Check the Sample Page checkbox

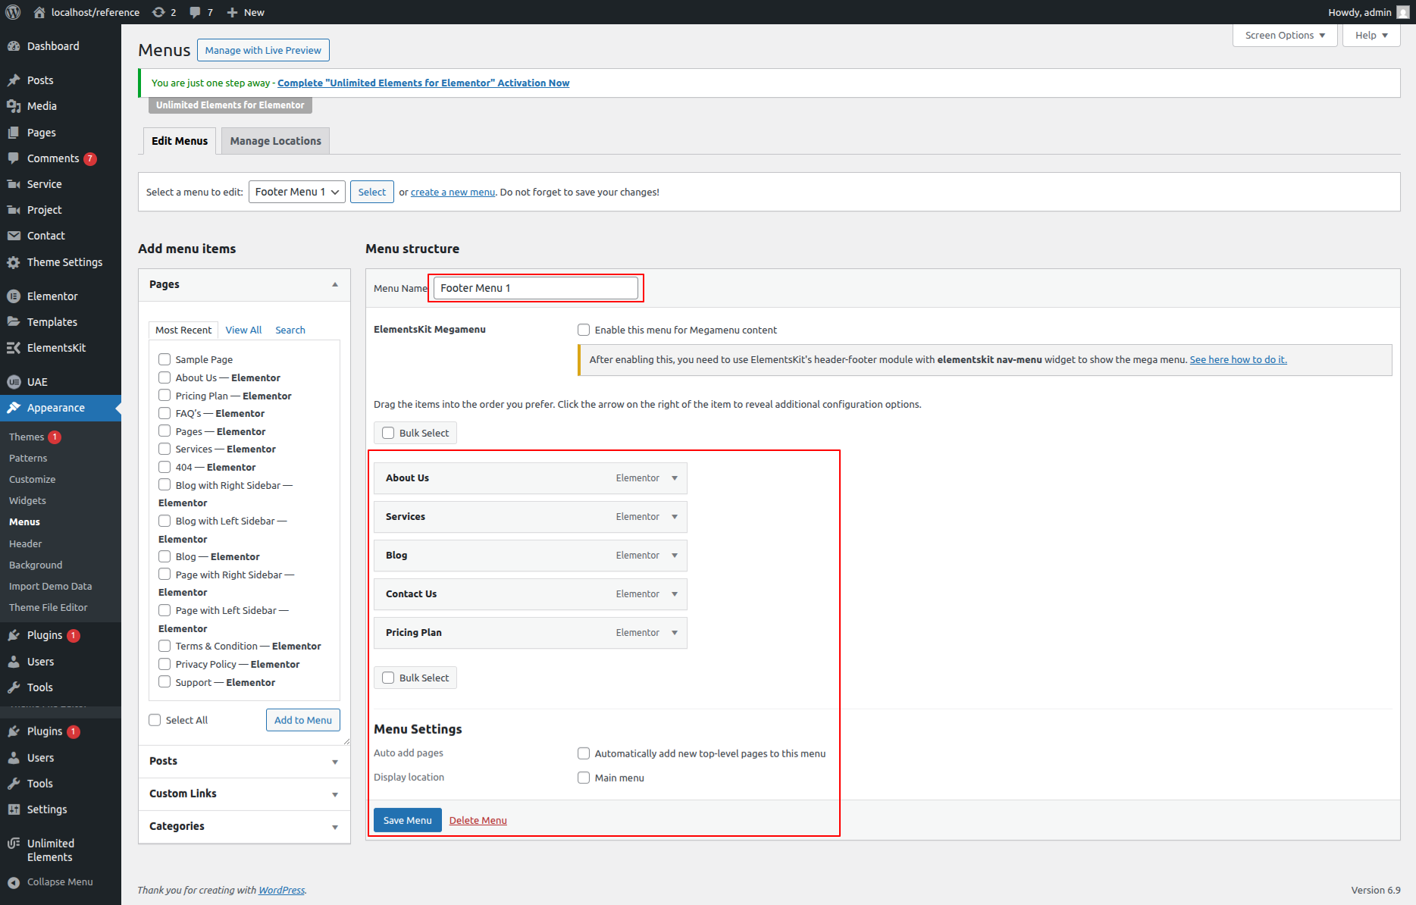164,359
